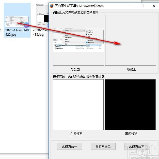The image size is (159, 159).
Task: Click the 合成方法一 button
Action: (x=69, y=146)
